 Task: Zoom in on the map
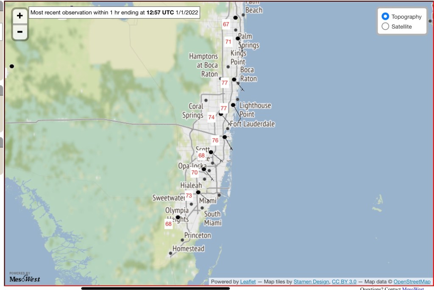point(19,16)
